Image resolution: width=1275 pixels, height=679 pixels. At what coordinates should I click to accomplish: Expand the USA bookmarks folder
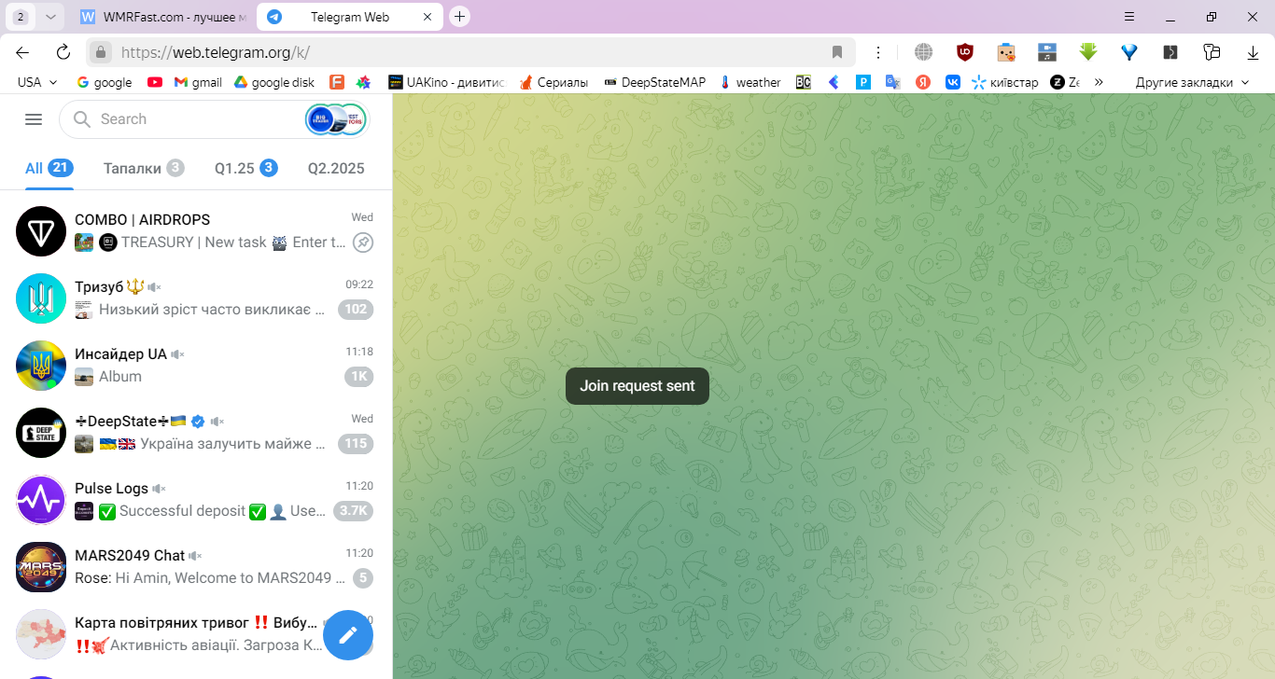point(37,82)
